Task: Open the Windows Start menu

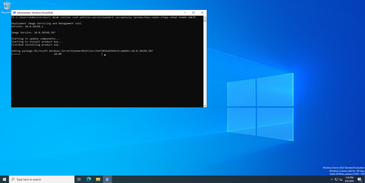Action: point(4,179)
